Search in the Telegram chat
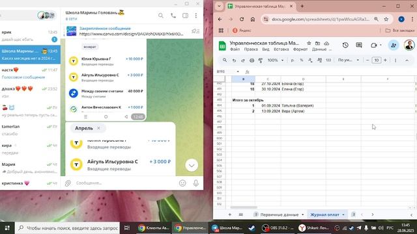 coord(161,16)
